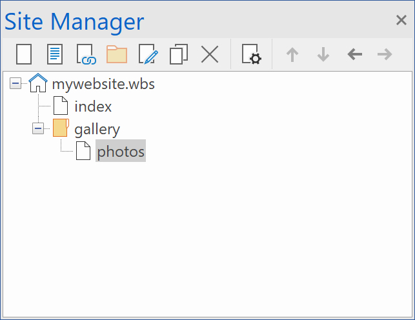Clone the selected page with copy icon
The image size is (415, 320).
(x=179, y=55)
